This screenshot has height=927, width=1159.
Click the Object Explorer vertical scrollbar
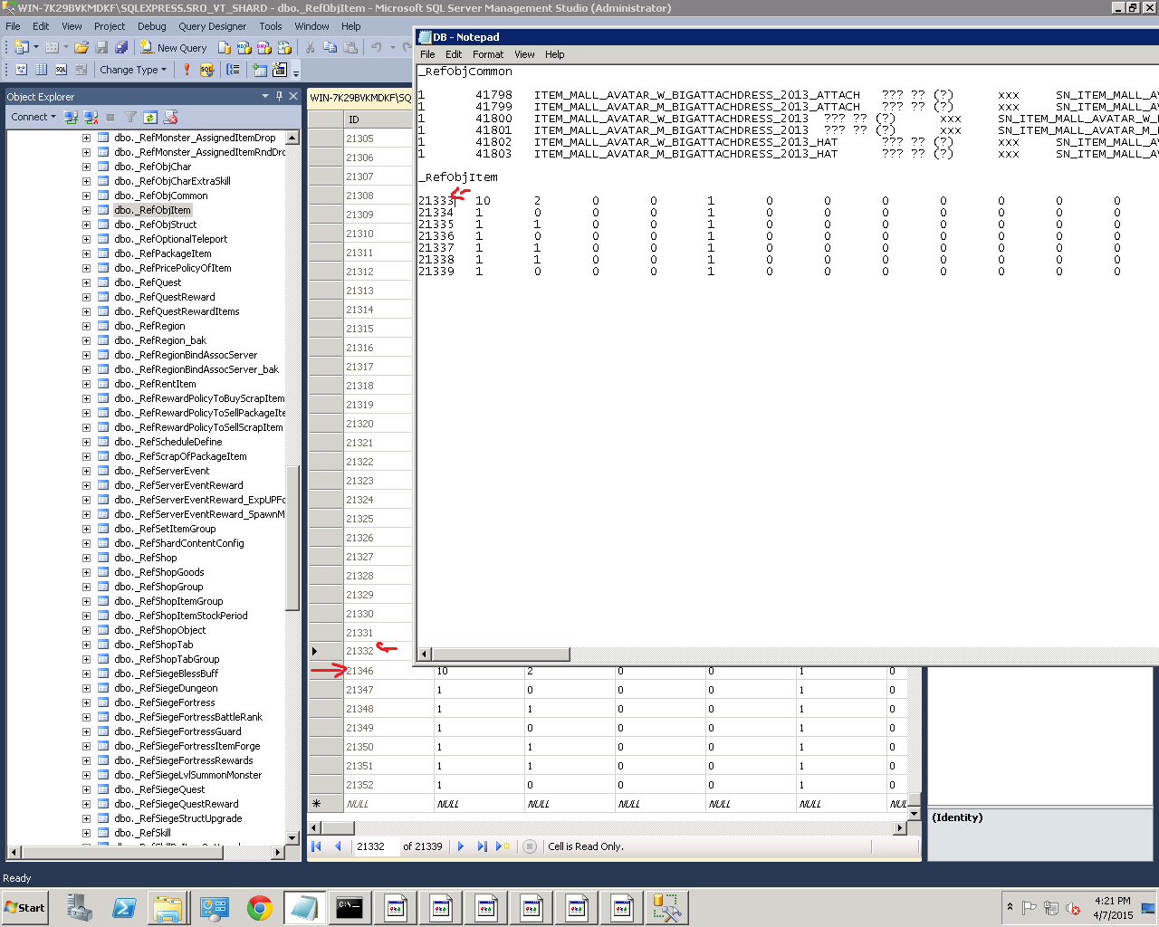292,538
